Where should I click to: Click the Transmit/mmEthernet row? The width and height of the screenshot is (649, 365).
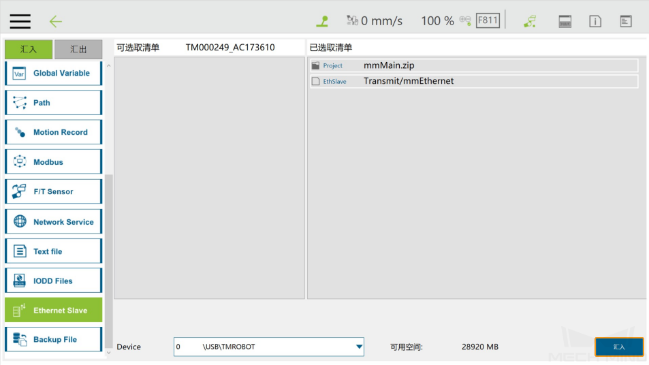474,81
